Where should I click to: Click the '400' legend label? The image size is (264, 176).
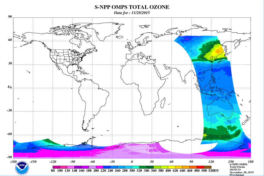pos(168,170)
